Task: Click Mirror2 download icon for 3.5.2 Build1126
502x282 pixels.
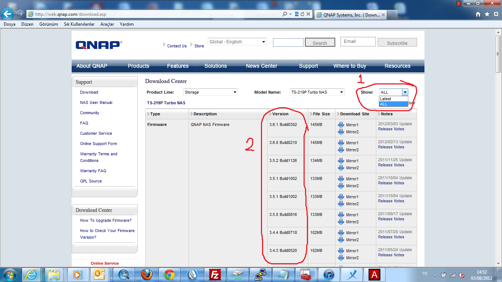Action: [341, 168]
